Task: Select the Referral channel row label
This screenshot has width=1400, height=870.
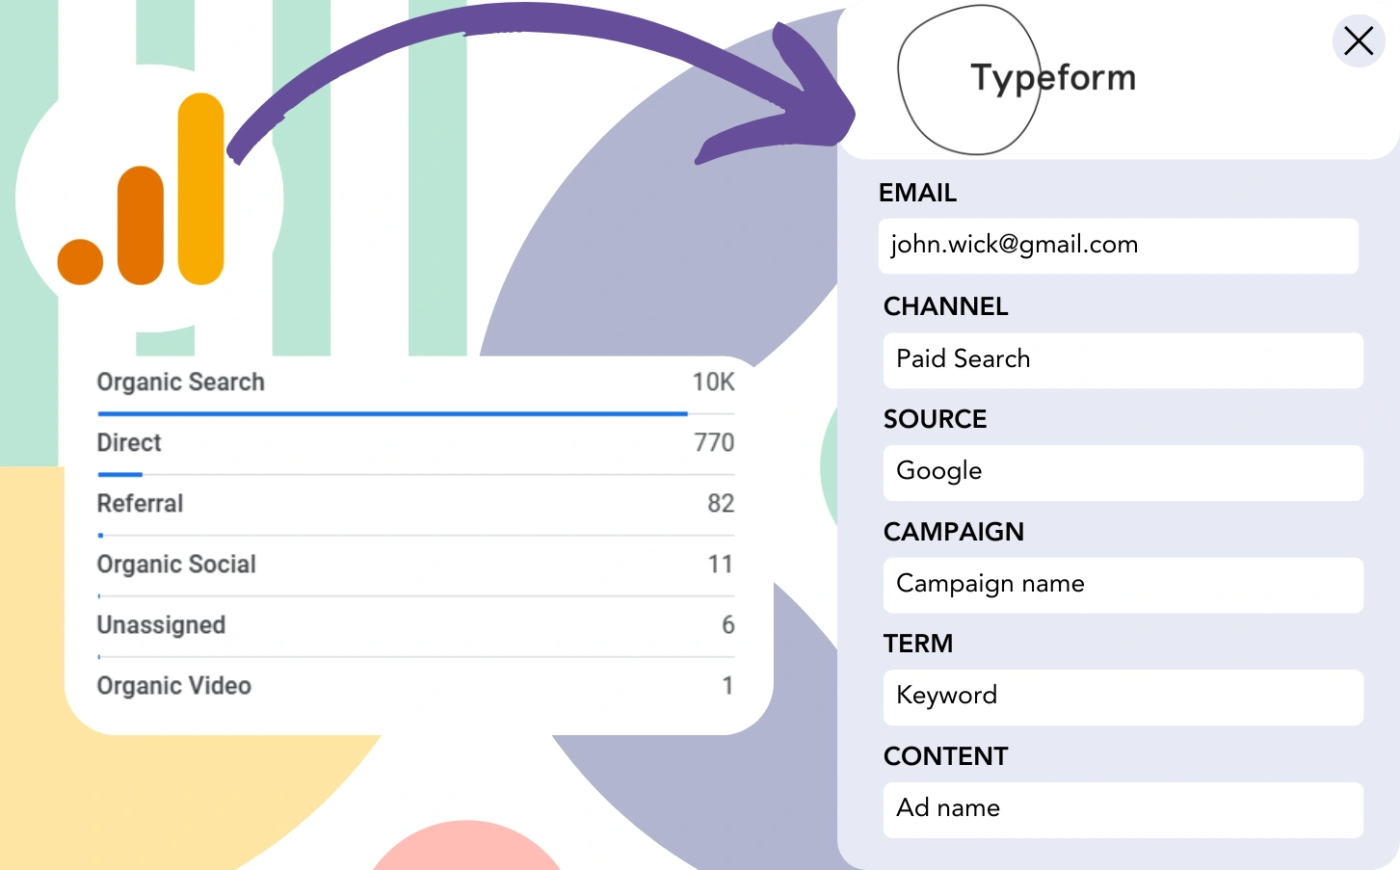Action: [140, 504]
